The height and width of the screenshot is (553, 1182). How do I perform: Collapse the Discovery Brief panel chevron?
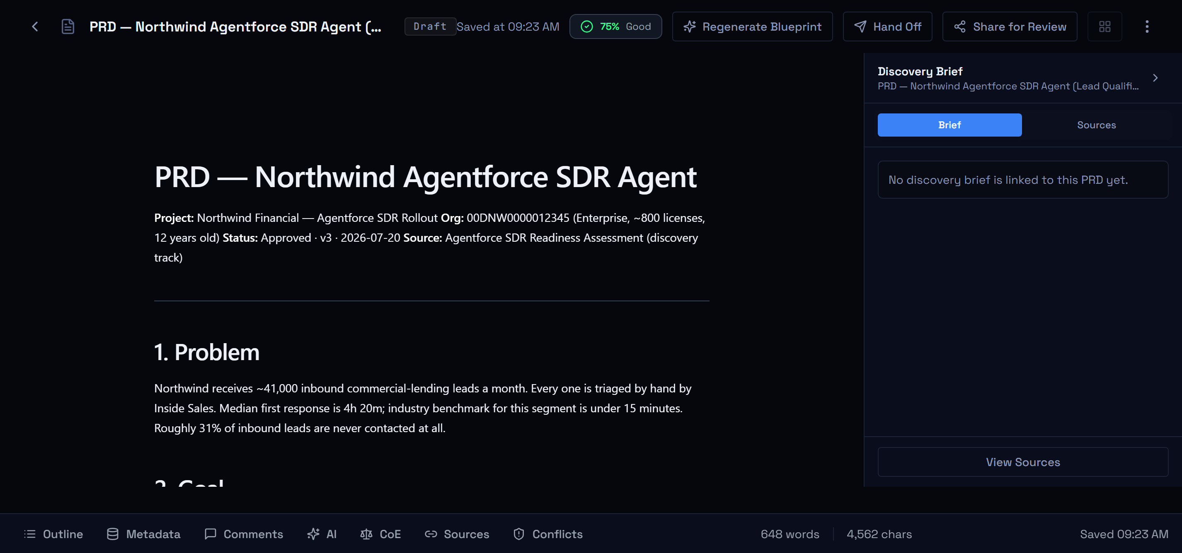coord(1155,78)
